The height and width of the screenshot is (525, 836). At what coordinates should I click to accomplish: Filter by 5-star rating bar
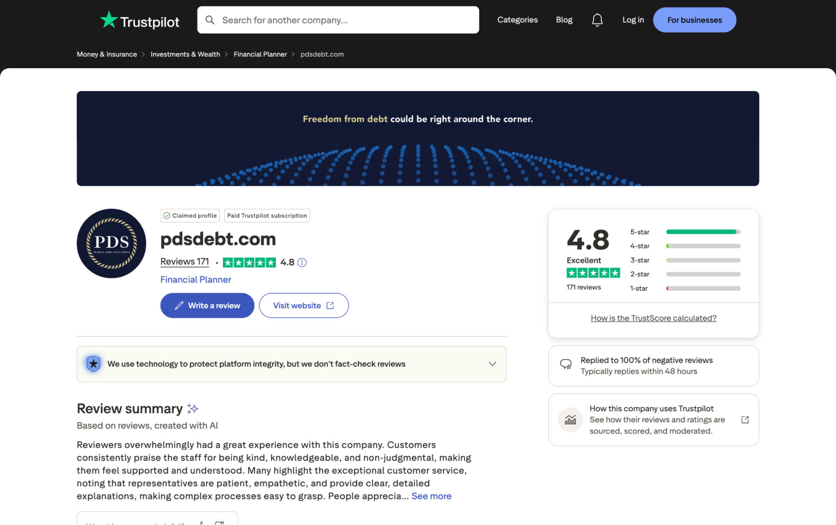685,232
